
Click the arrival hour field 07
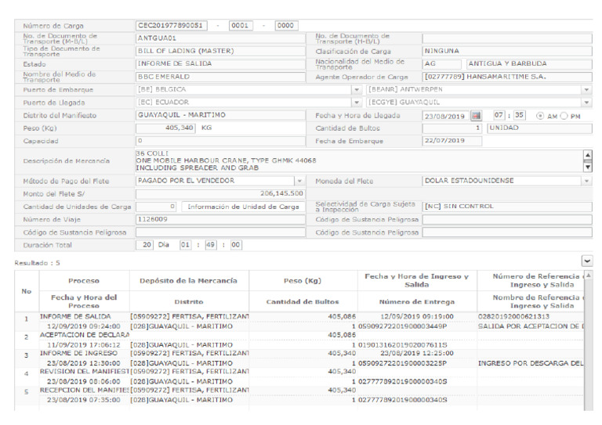pyautogui.click(x=499, y=115)
